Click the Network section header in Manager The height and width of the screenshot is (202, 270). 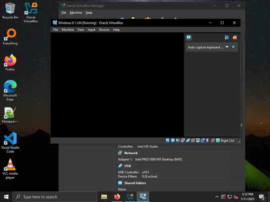pyautogui.click(x=131, y=153)
